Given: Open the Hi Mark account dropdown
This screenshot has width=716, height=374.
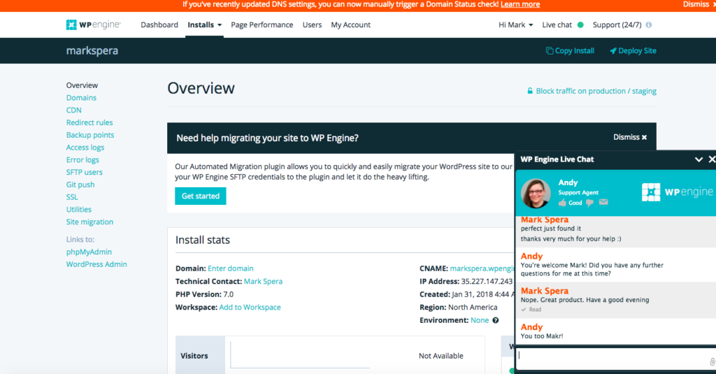Looking at the screenshot, I should coord(515,24).
